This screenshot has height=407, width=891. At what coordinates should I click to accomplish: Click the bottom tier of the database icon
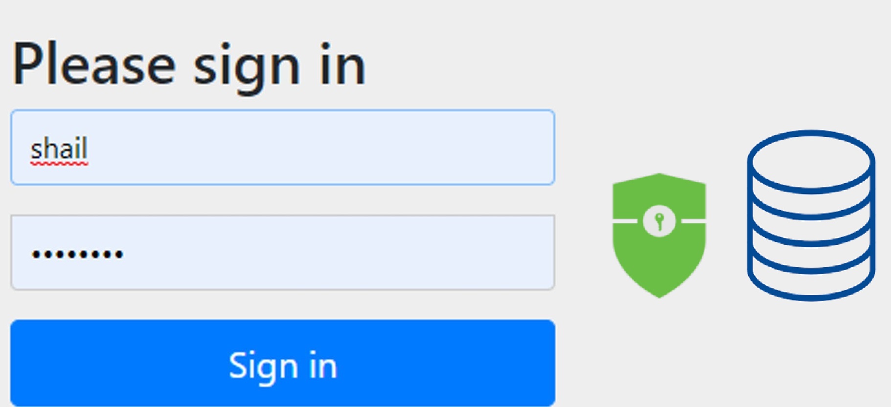pos(811,281)
